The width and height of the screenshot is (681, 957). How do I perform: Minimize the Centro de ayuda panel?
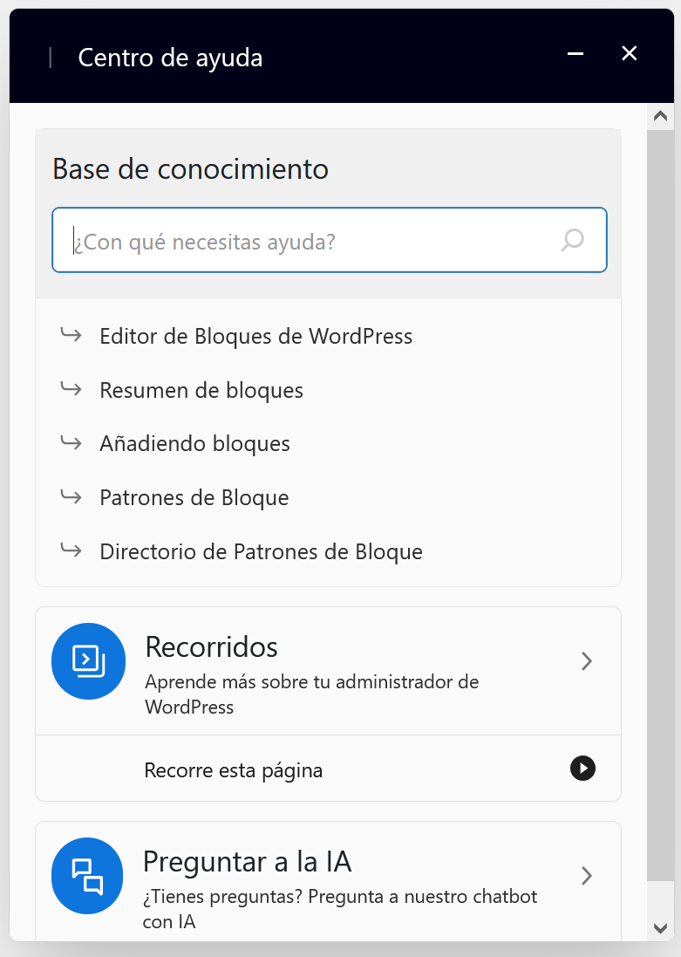pos(575,54)
